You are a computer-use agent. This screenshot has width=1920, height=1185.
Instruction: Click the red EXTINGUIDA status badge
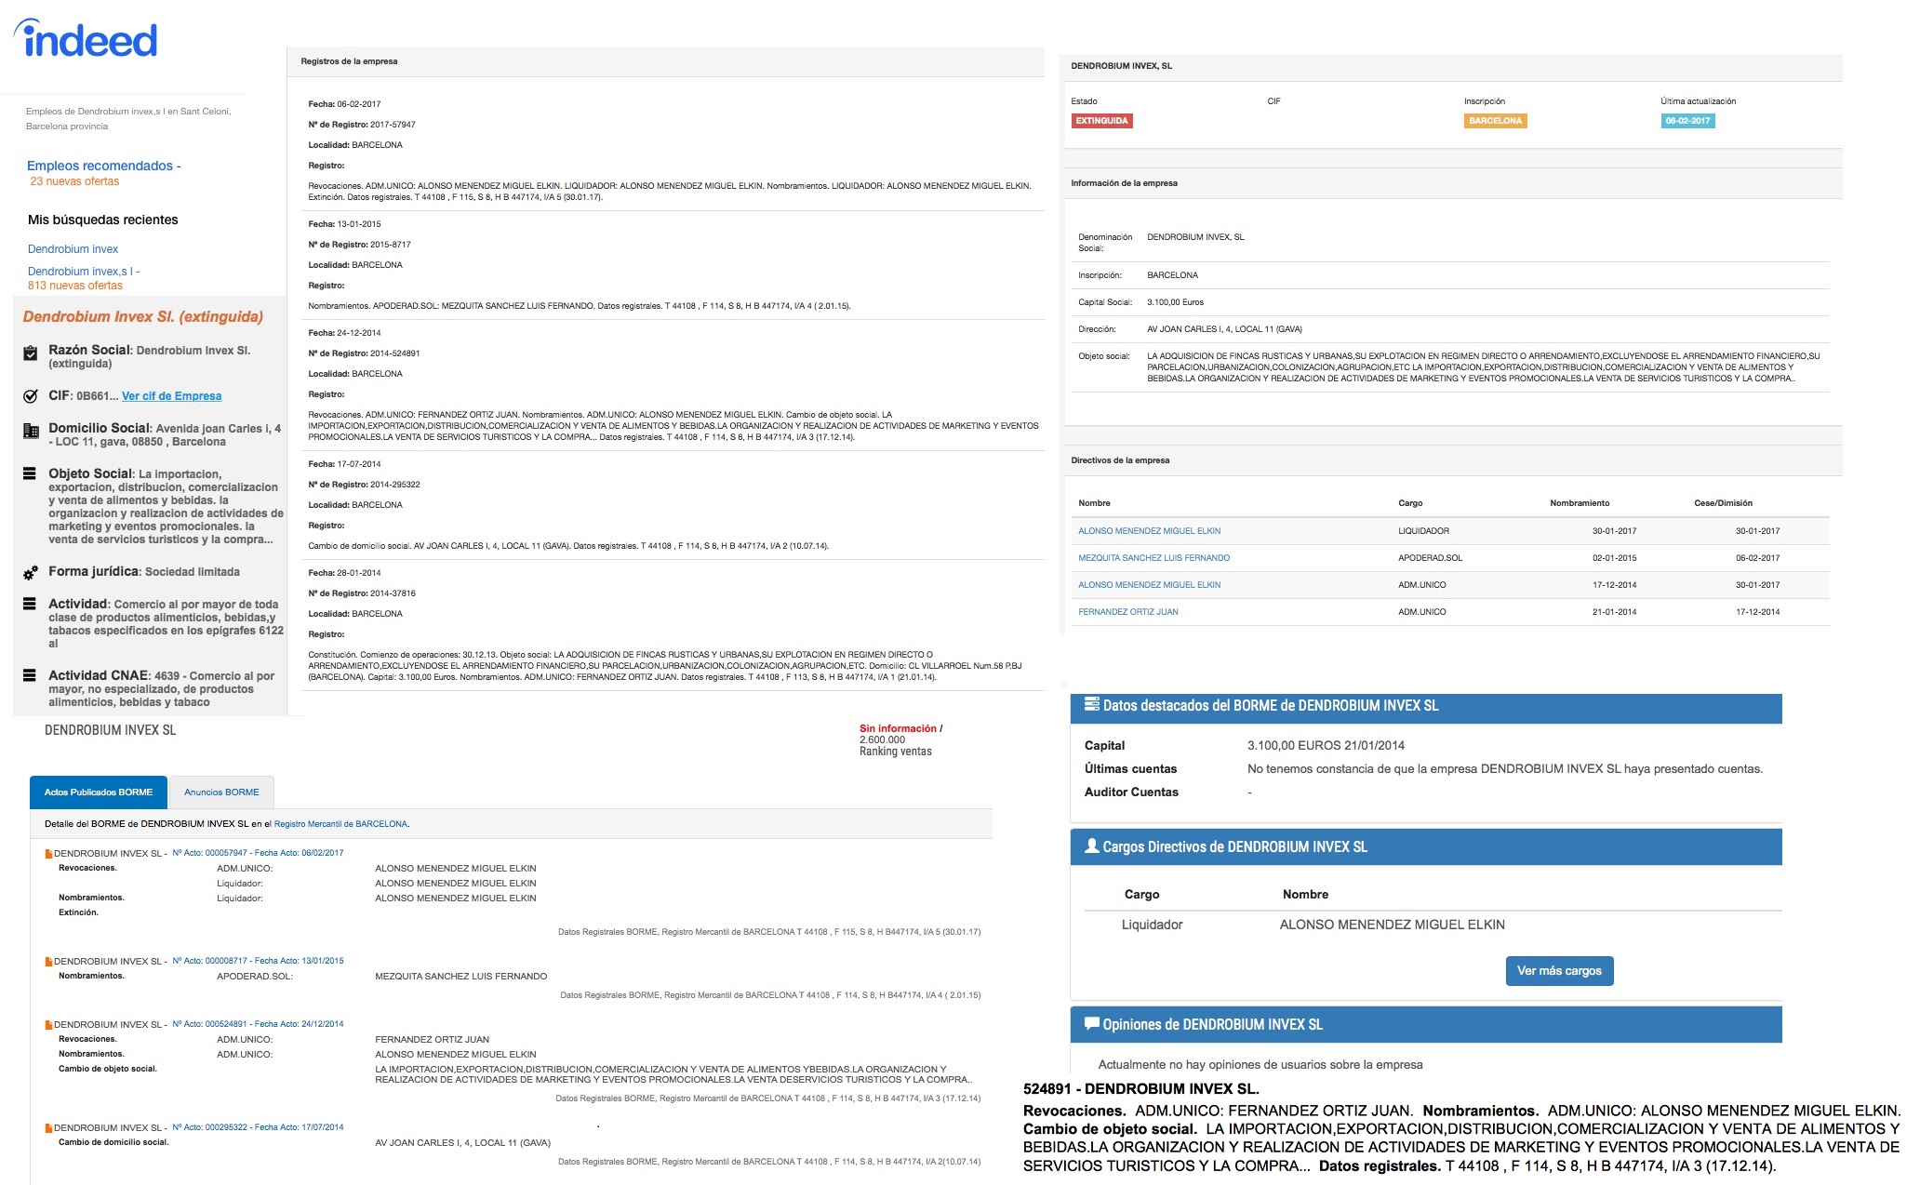click(x=1101, y=121)
